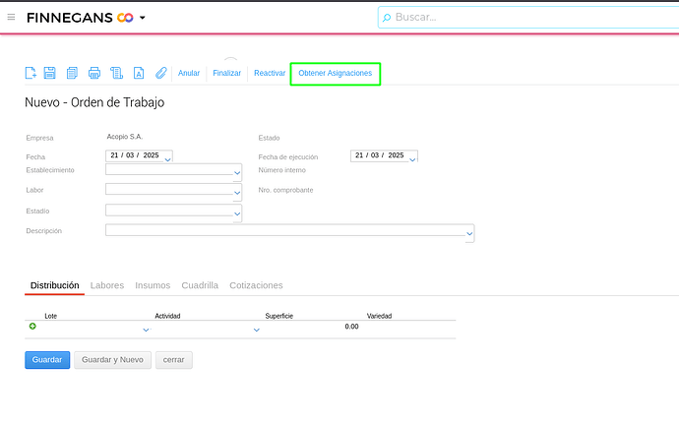Open the Fecha date picker arrow
Image resolution: width=679 pixels, height=425 pixels.
pos(168,158)
